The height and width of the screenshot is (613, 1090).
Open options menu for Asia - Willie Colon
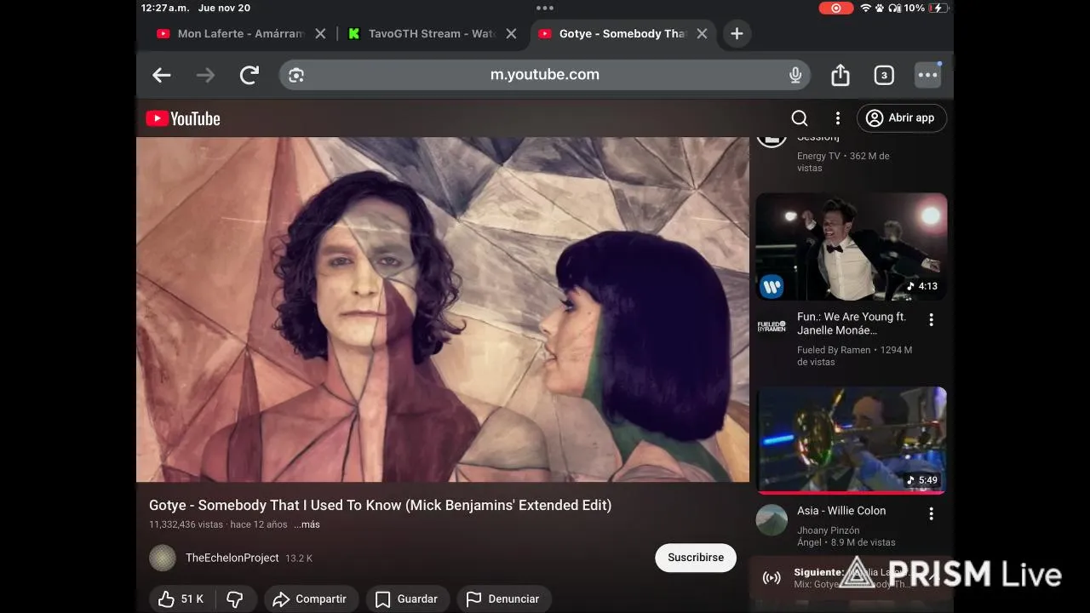[931, 514]
